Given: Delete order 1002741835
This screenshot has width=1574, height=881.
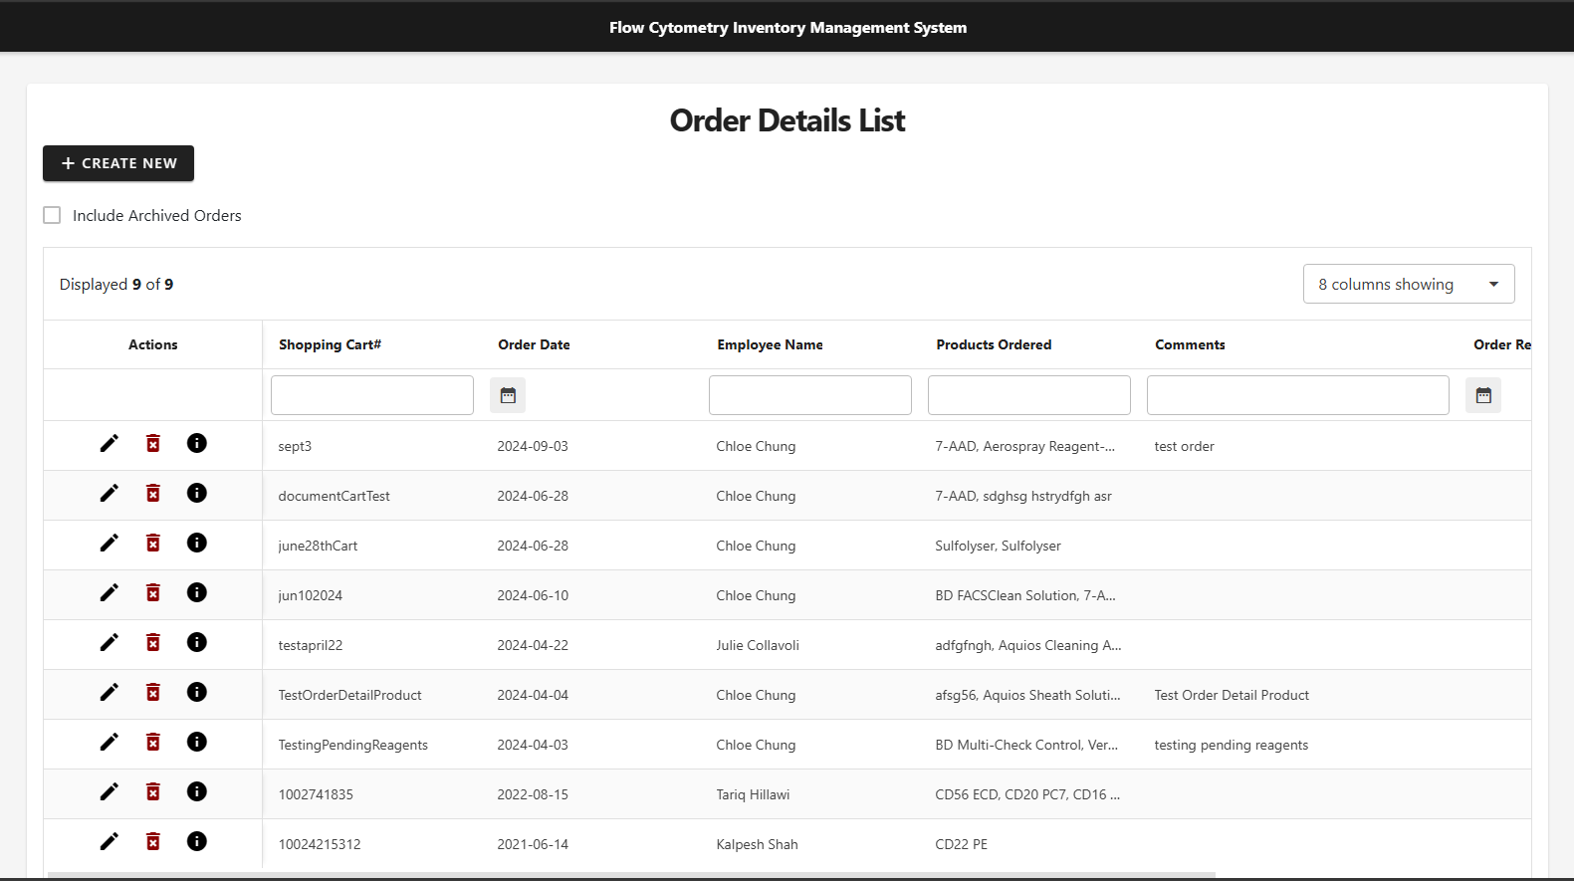Looking at the screenshot, I should point(153,791).
